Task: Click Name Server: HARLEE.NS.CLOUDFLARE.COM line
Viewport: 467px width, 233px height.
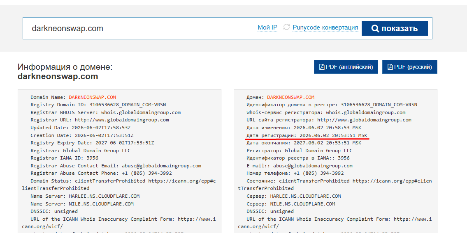Action: pos(85,196)
